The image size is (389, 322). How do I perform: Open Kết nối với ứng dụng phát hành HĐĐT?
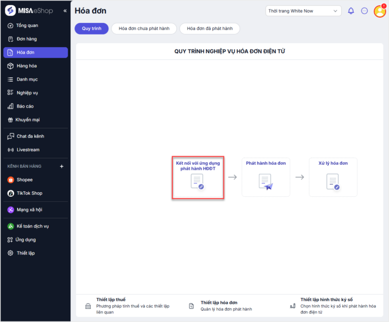click(198, 177)
